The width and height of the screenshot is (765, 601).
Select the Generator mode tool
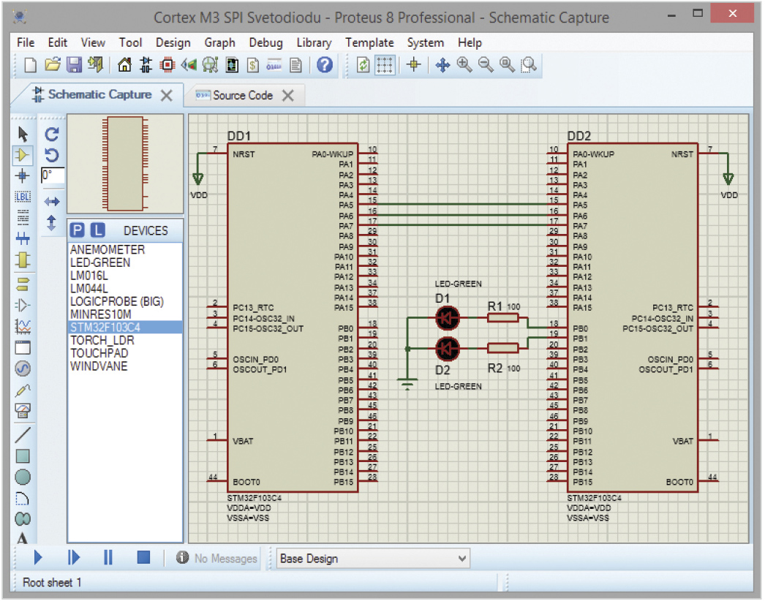pyautogui.click(x=23, y=368)
